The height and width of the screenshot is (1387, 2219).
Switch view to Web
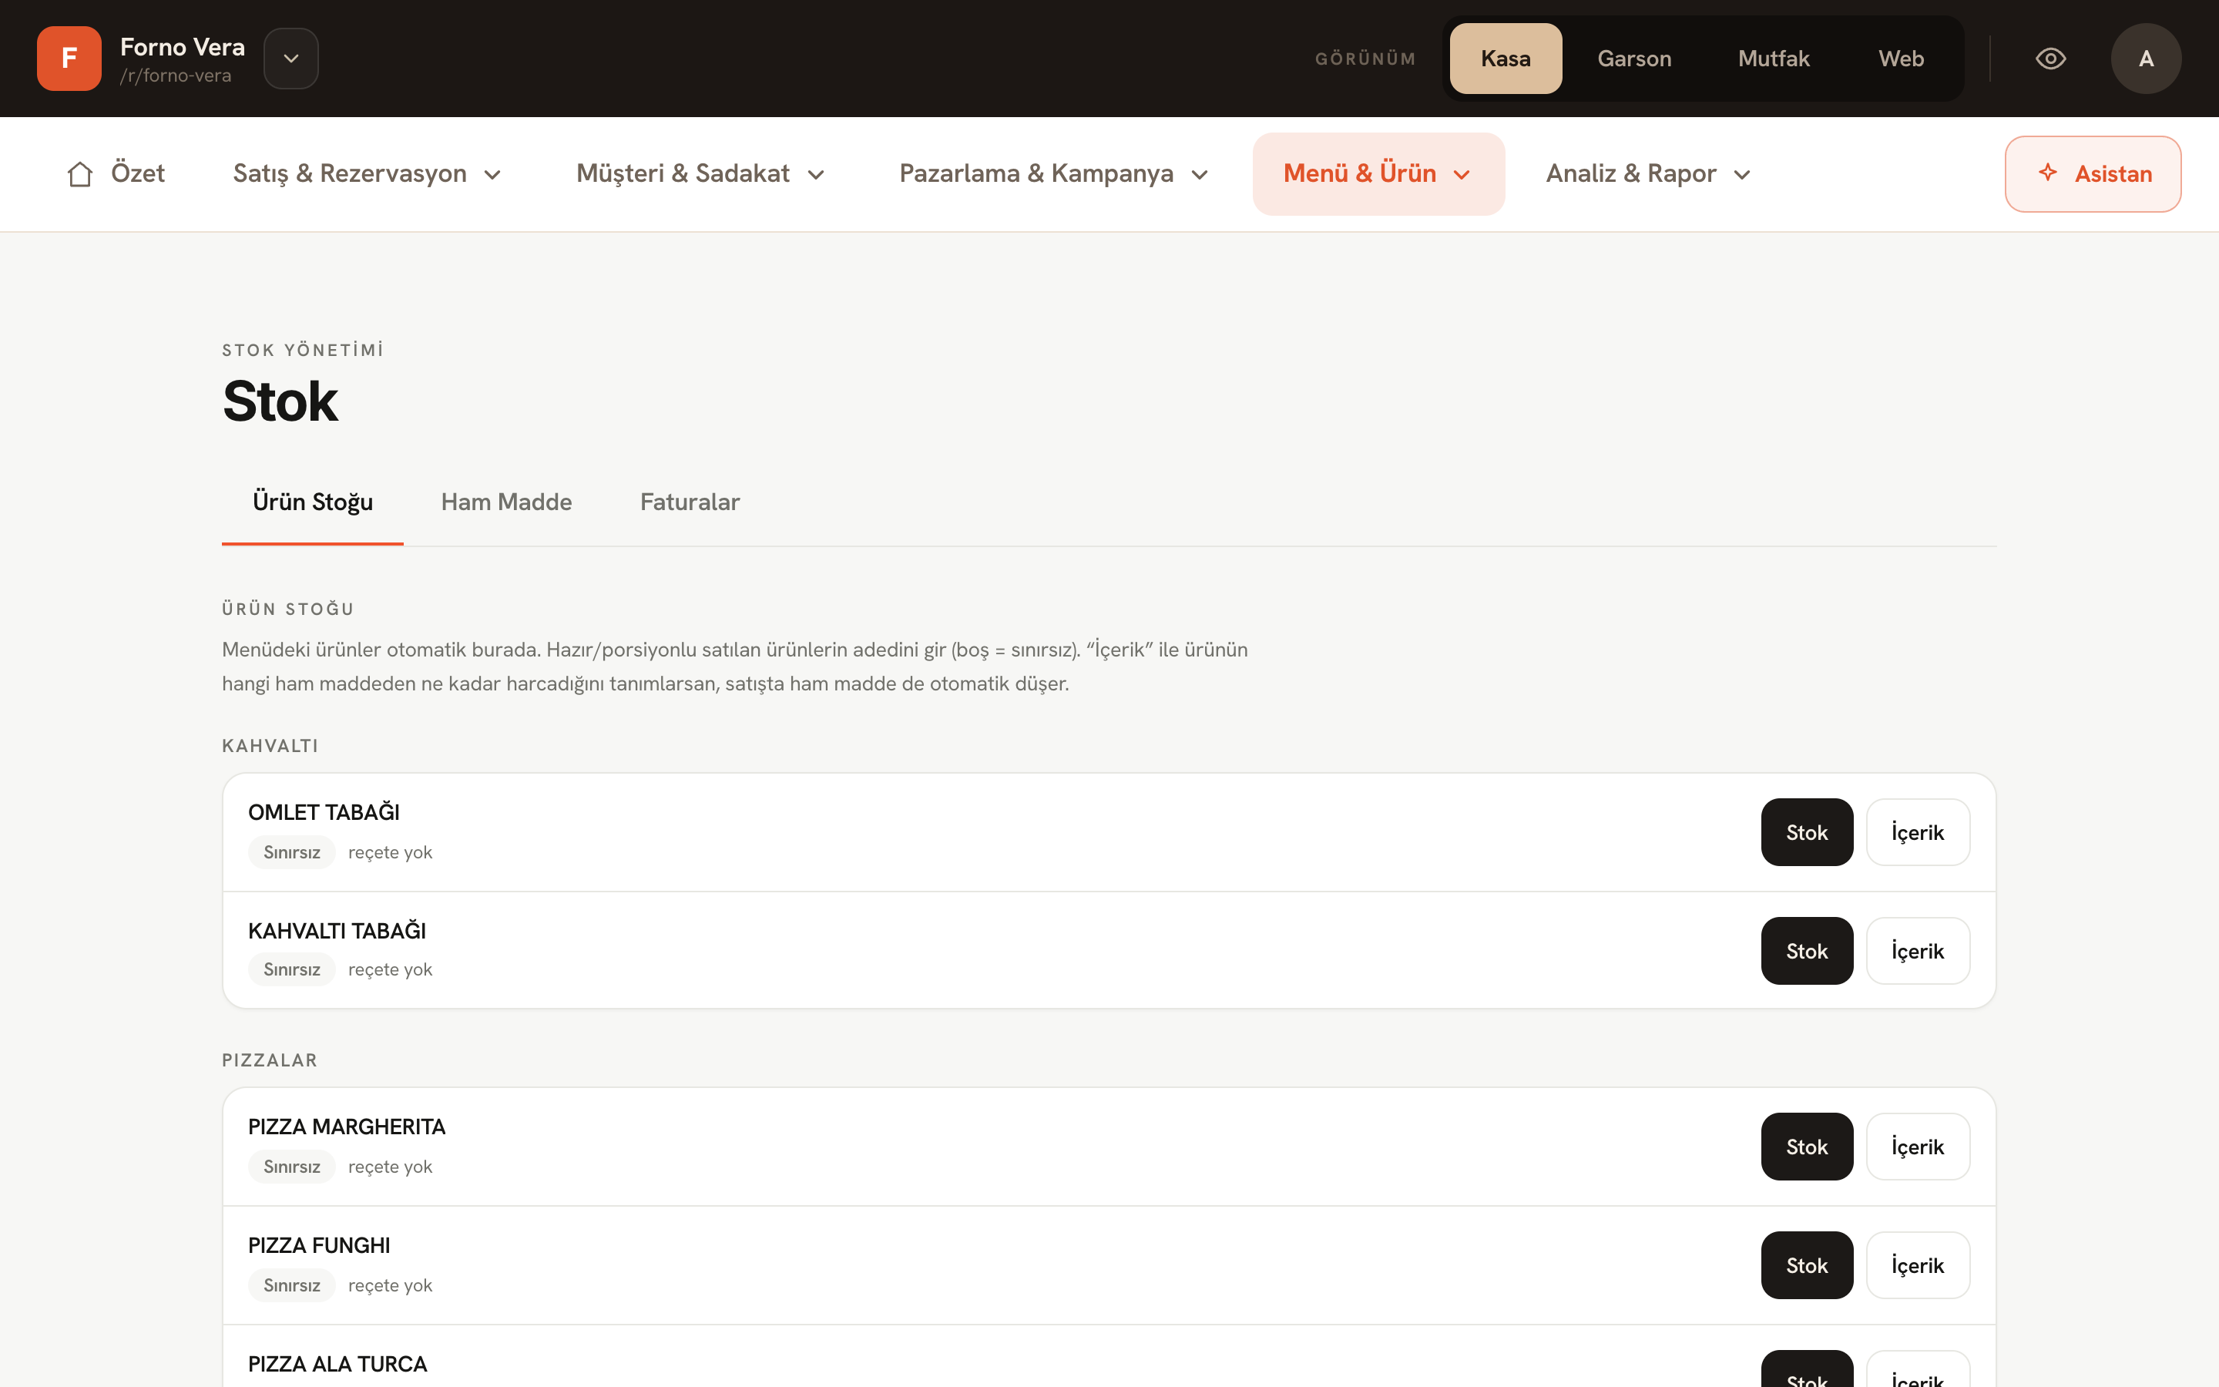pos(1901,59)
